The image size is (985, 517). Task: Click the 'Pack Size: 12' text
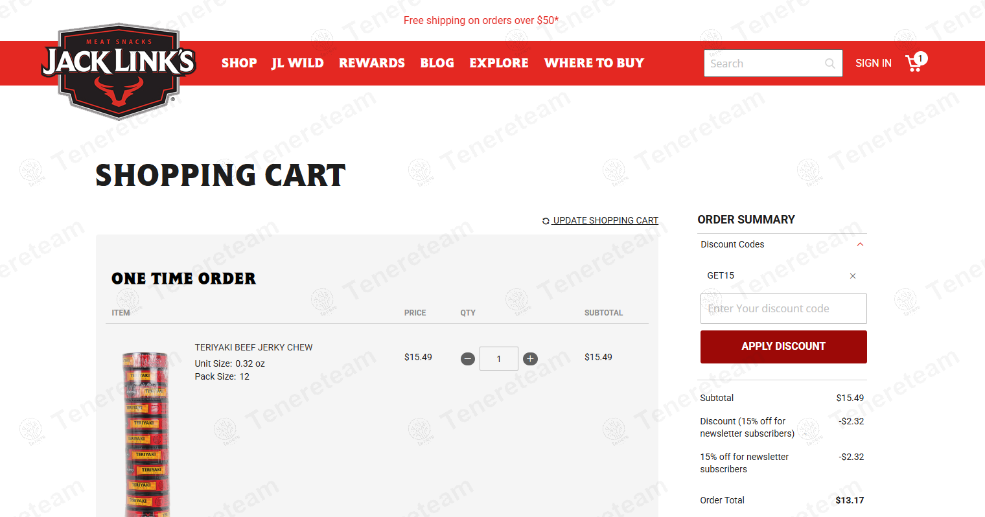click(x=222, y=376)
